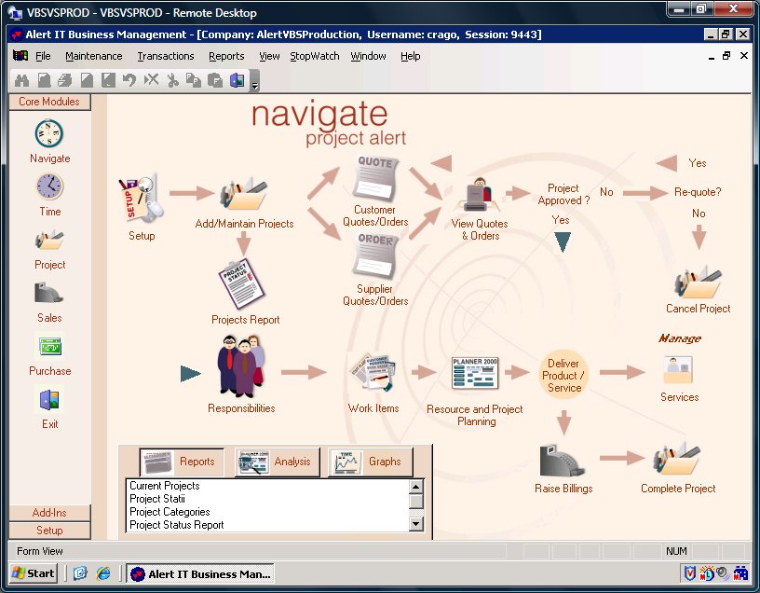Switch to the Graphs tab
Image resolution: width=760 pixels, height=593 pixels.
tap(371, 462)
